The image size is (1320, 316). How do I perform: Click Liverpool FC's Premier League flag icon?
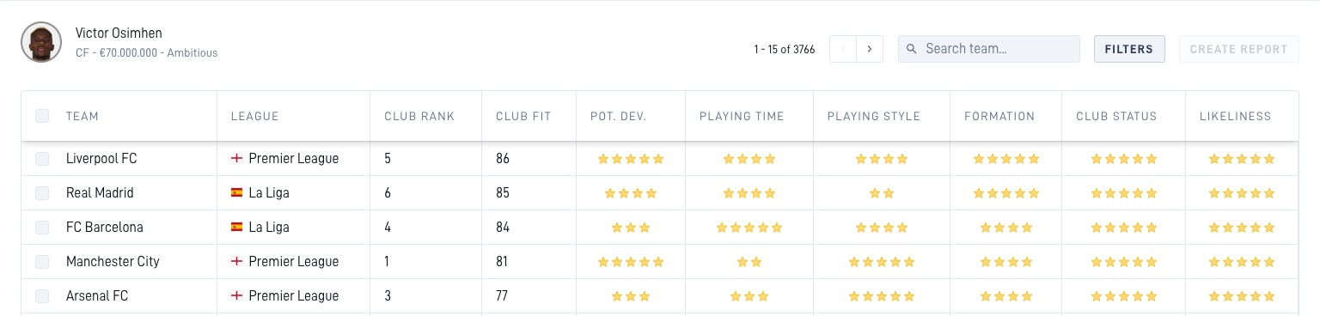tap(237, 159)
